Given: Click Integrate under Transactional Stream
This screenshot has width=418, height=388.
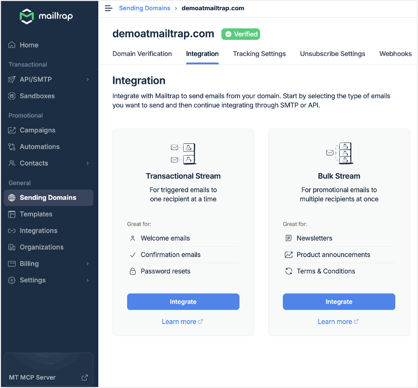Looking at the screenshot, I should click(183, 301).
